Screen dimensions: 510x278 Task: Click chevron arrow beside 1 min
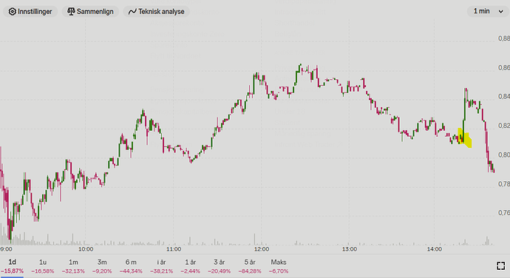[x=501, y=12]
